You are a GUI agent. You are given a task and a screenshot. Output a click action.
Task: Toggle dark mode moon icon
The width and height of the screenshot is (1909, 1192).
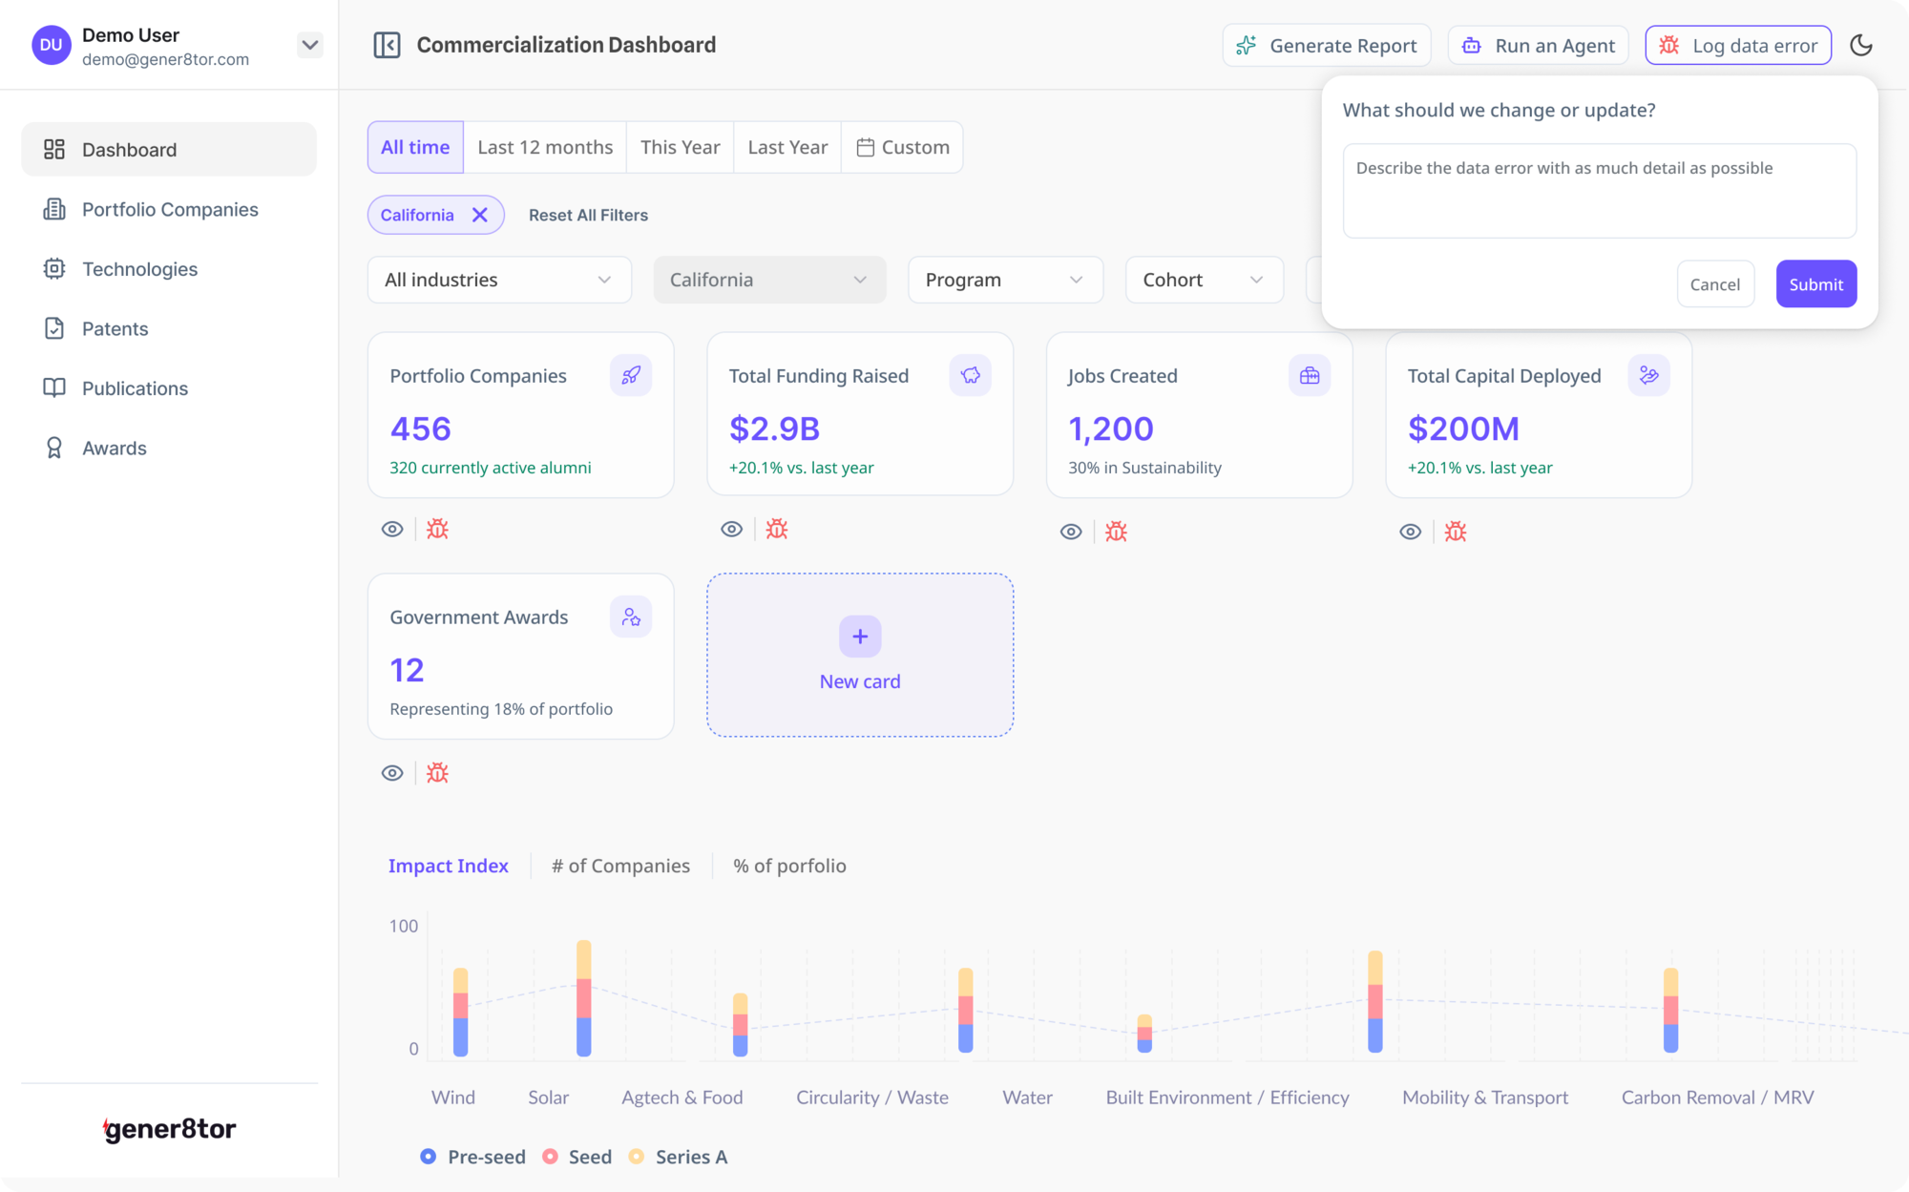(1860, 45)
